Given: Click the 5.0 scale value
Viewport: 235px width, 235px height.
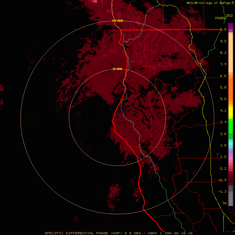Looking at the screenshot, I should (223, 99).
